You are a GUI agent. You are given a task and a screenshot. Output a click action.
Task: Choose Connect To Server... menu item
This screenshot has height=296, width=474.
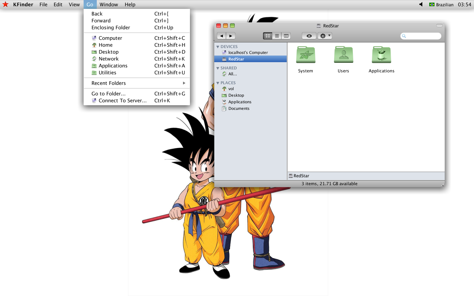137,101
